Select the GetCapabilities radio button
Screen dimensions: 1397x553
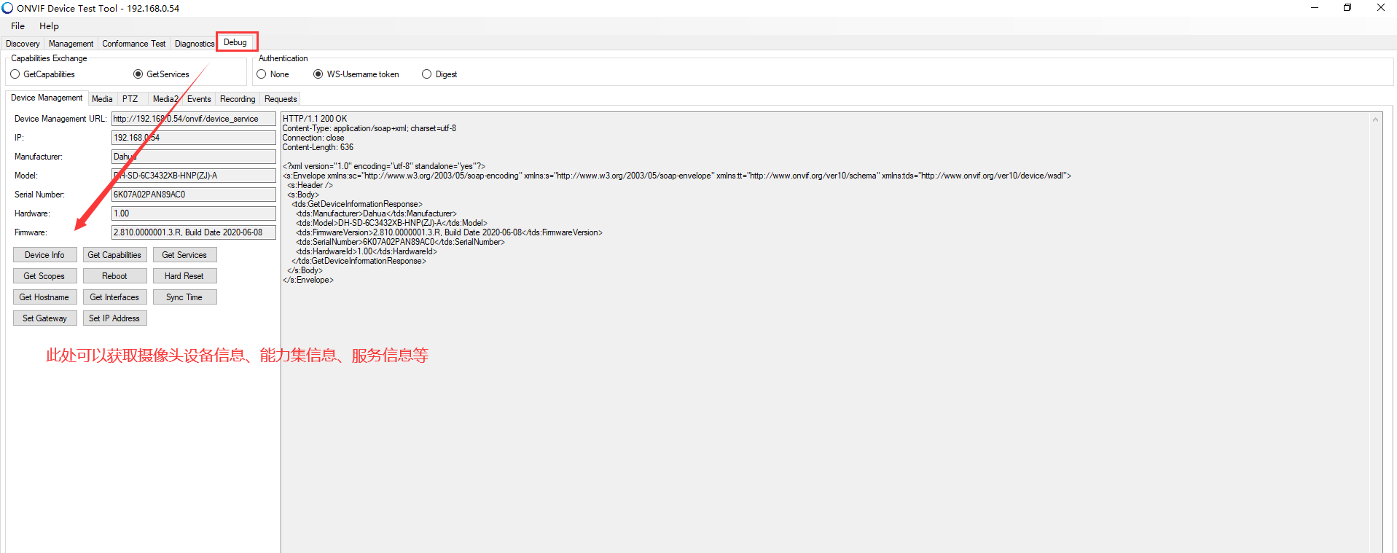pyautogui.click(x=15, y=74)
